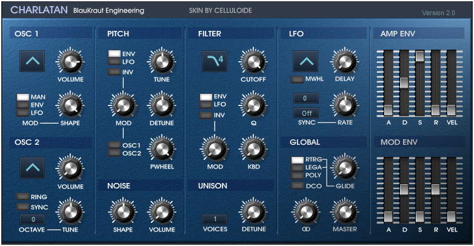This screenshot has width=474, height=246.
Task: Click the LFO waveform selector button
Action: coord(305,61)
